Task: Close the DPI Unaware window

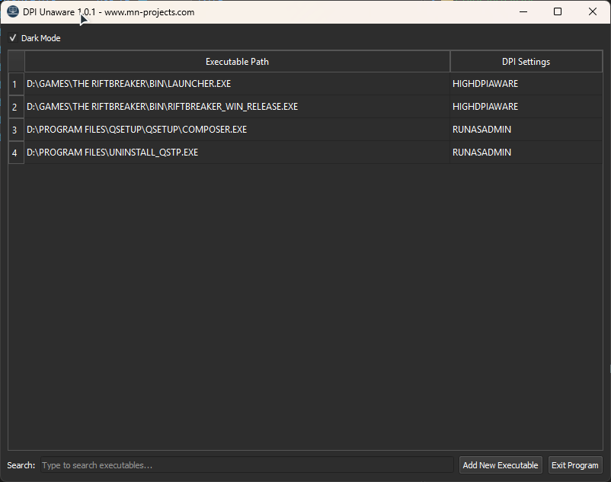Action: 592,11
